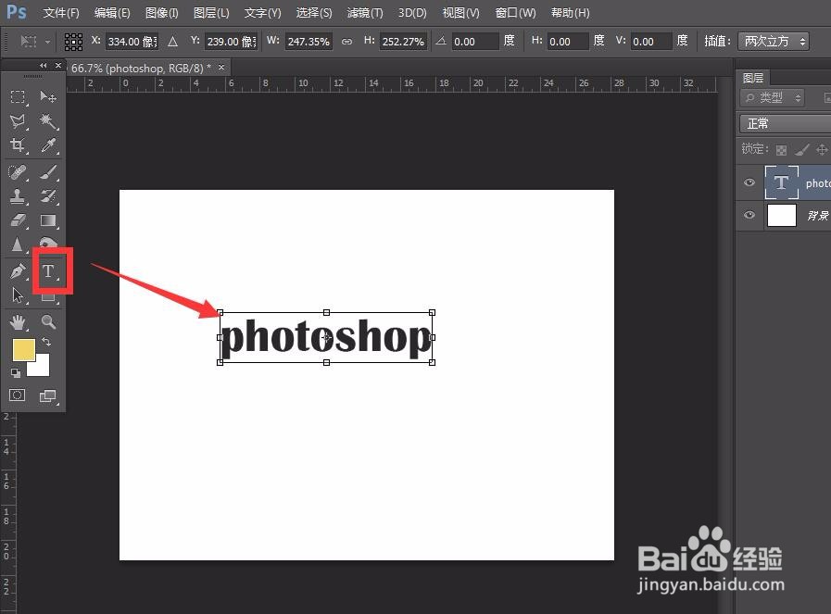Open the 两次立方 interpolation dropdown
Screen dimensions: 831x614
(x=774, y=42)
